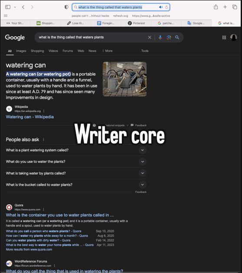Open 'What do you call the thing that is used in watering' result

(64, 271)
